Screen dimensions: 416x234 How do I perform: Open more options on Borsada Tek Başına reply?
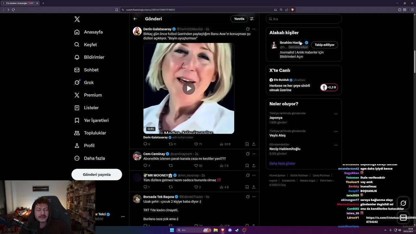pyautogui.click(x=254, y=197)
